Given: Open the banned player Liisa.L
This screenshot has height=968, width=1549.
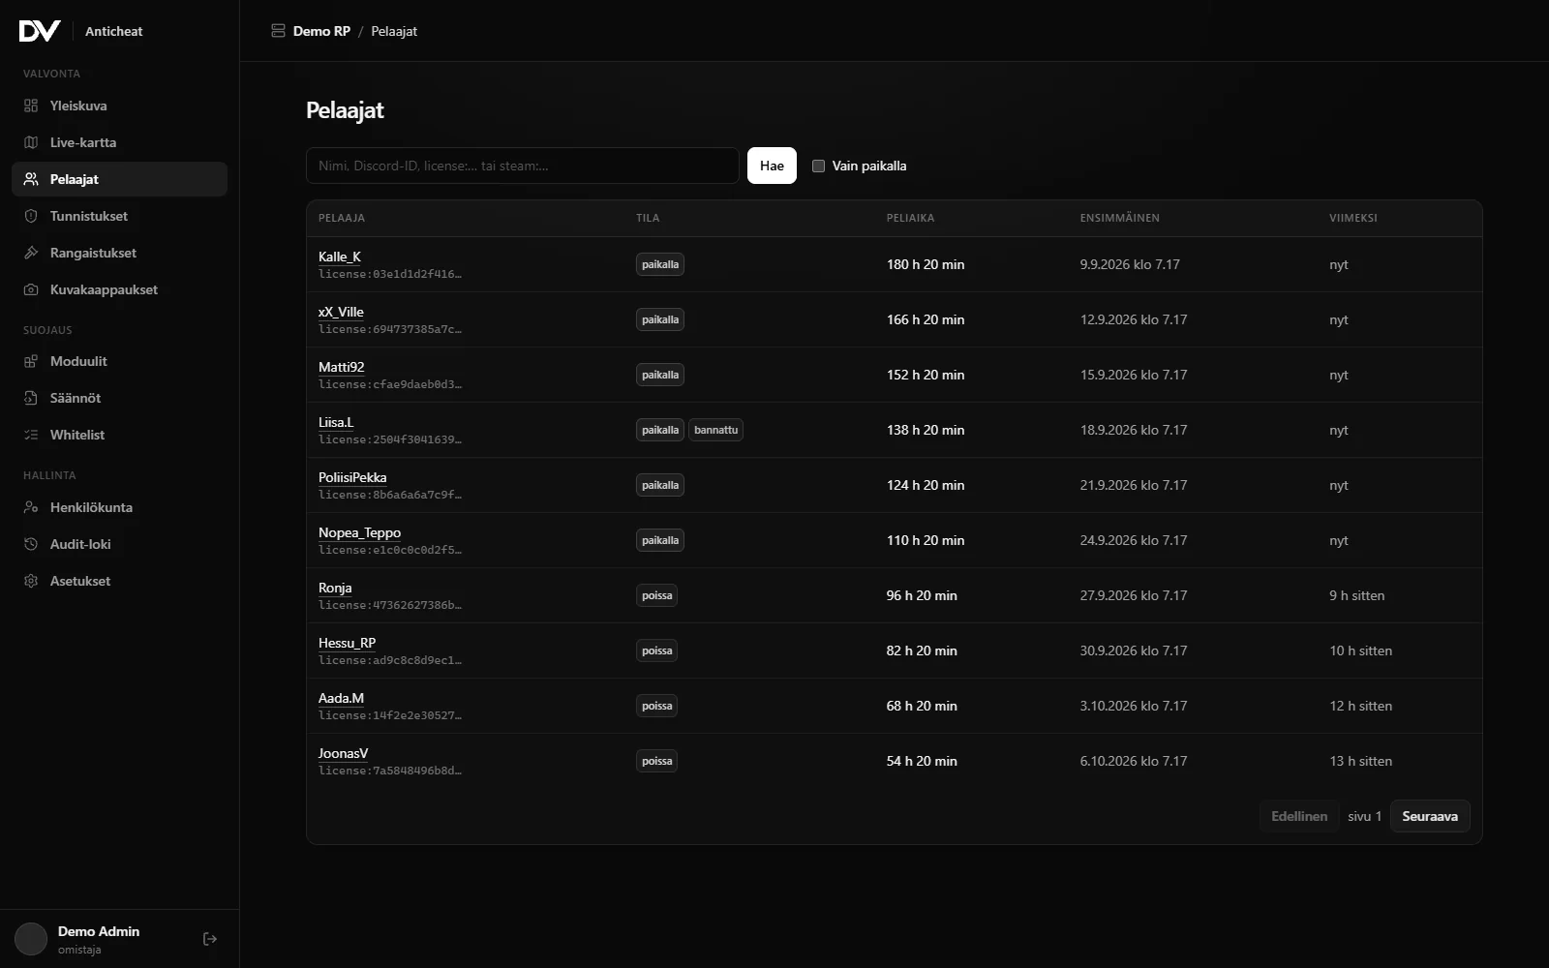Looking at the screenshot, I should (x=336, y=422).
